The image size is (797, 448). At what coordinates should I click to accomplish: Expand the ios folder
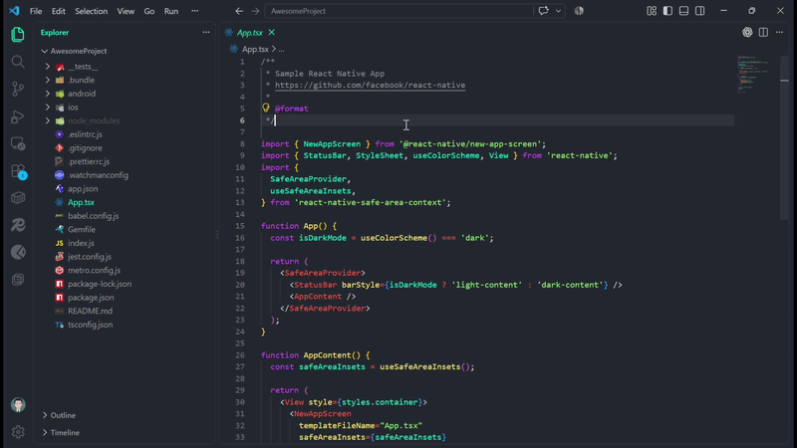[48, 108]
